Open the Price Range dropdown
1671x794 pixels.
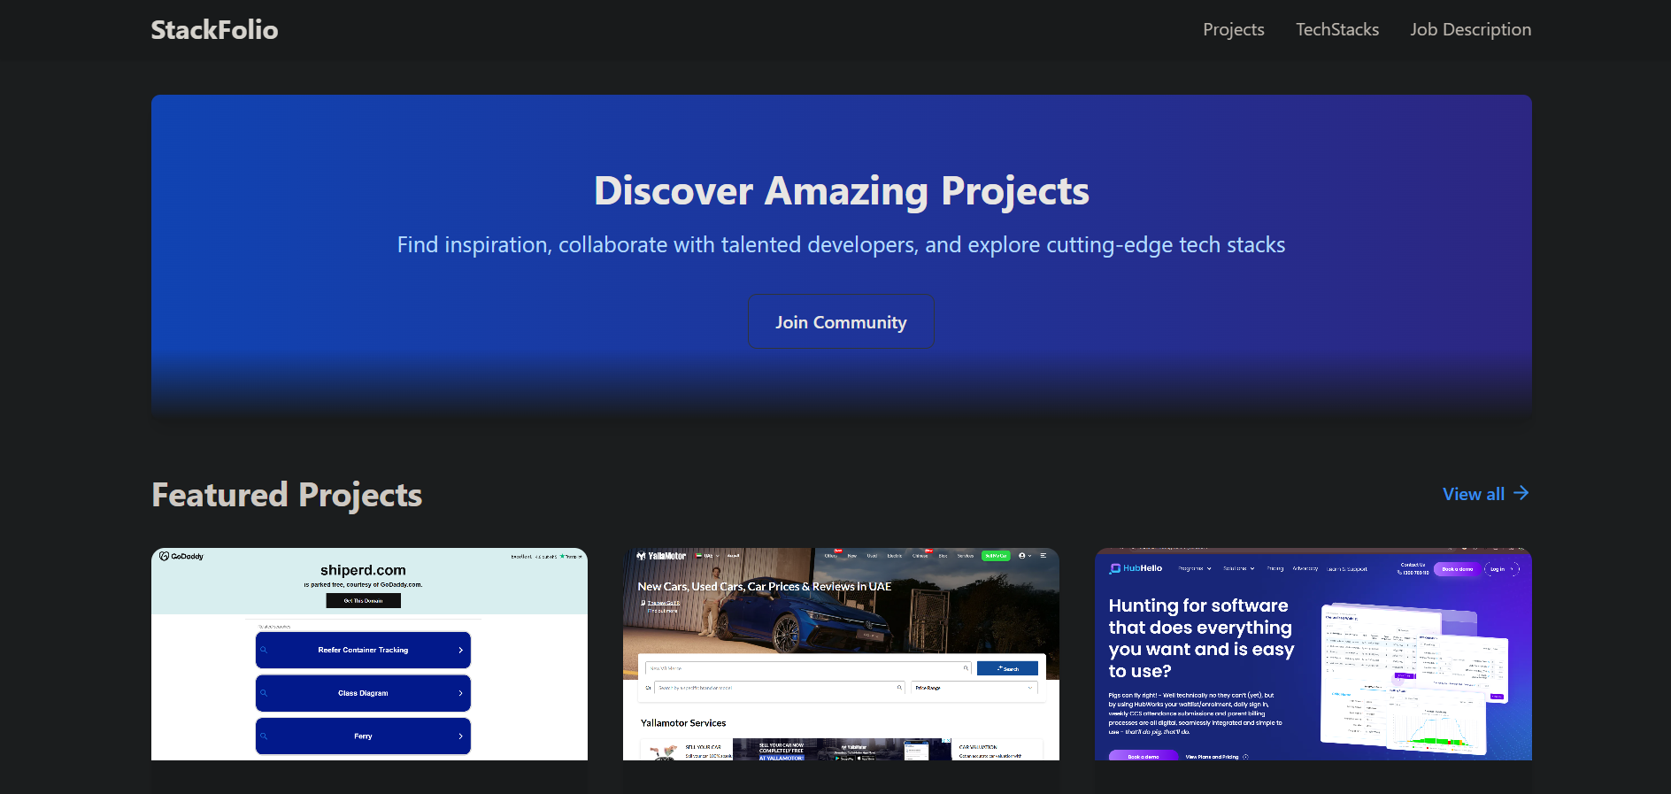click(x=974, y=688)
